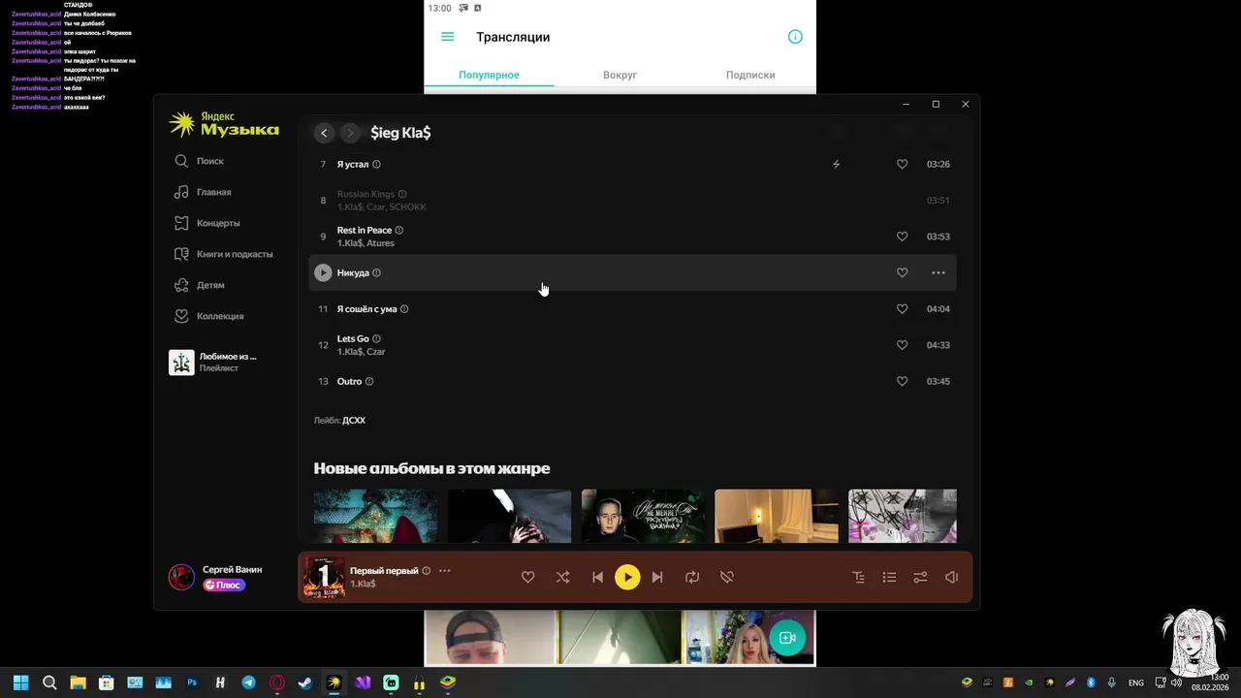Viewport: 1241px width, 698px height.
Task: Like the currently playing track in player
Action: (527, 577)
